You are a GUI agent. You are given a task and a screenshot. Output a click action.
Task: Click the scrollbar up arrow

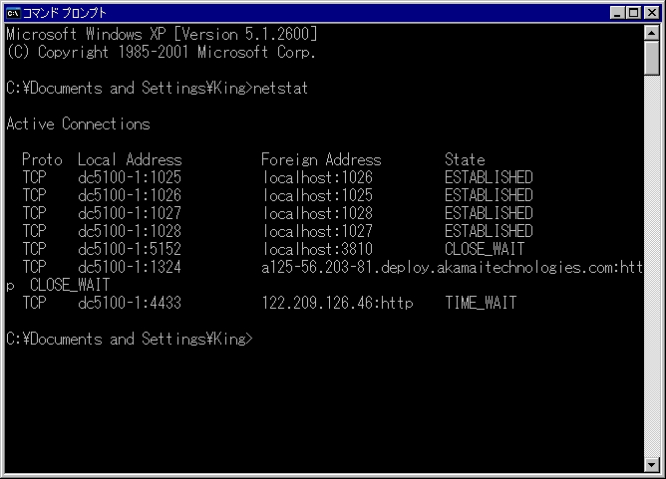(652, 33)
